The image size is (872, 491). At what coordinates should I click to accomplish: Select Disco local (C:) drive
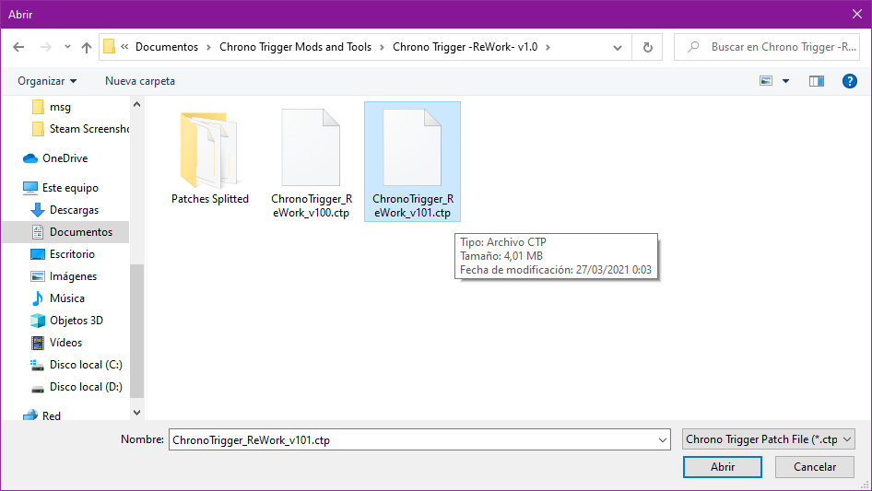coord(76,365)
